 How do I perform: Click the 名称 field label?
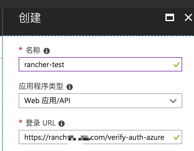tap(33, 50)
